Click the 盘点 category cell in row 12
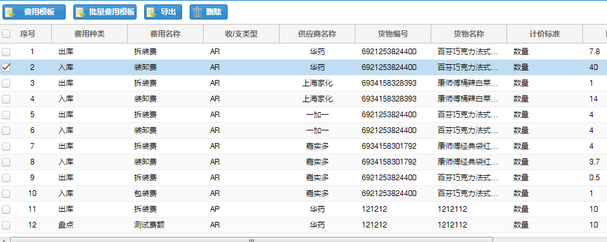The image size is (607, 242). pos(66,225)
